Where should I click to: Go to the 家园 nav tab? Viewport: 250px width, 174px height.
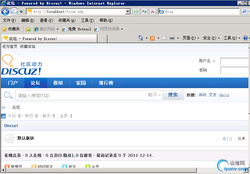(x=81, y=83)
